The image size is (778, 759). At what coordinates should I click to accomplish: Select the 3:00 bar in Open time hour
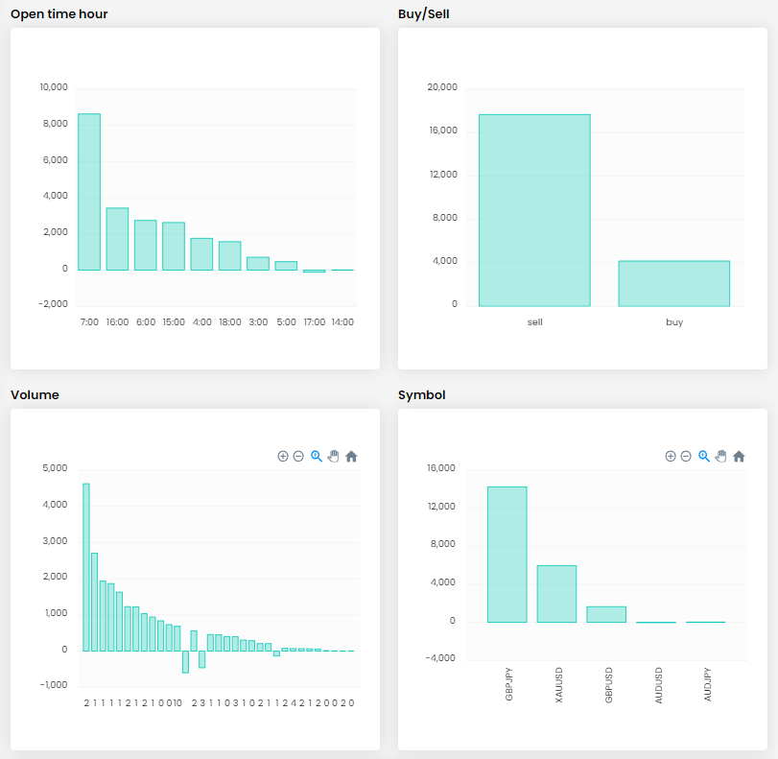258,264
